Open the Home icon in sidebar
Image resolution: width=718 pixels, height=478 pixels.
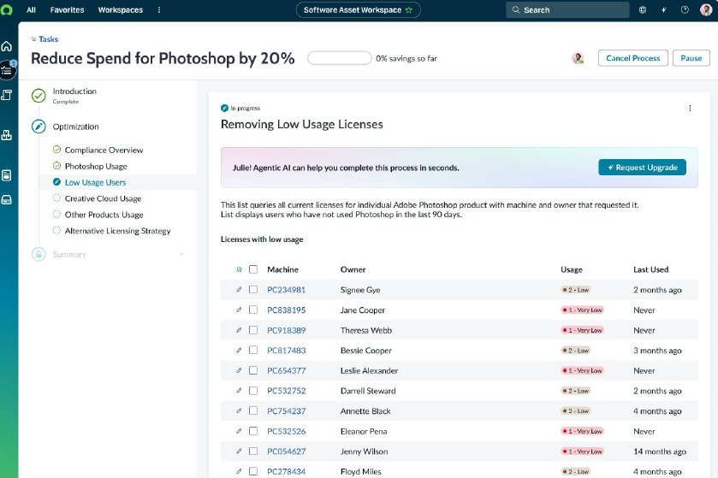[6, 46]
